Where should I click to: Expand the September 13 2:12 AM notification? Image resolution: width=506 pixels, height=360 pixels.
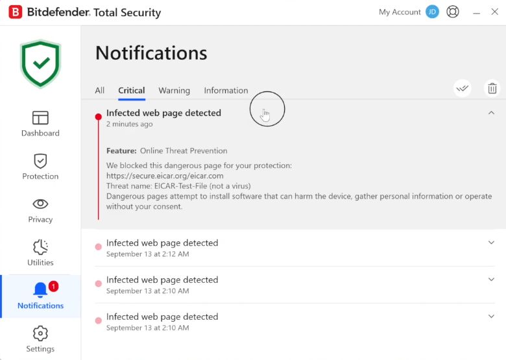click(x=491, y=243)
